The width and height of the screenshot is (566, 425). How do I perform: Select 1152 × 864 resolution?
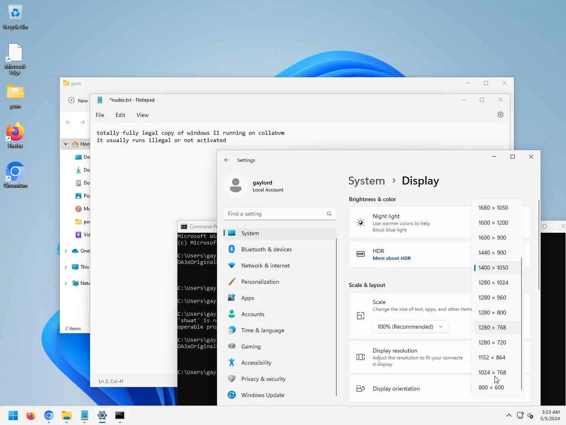point(497,357)
